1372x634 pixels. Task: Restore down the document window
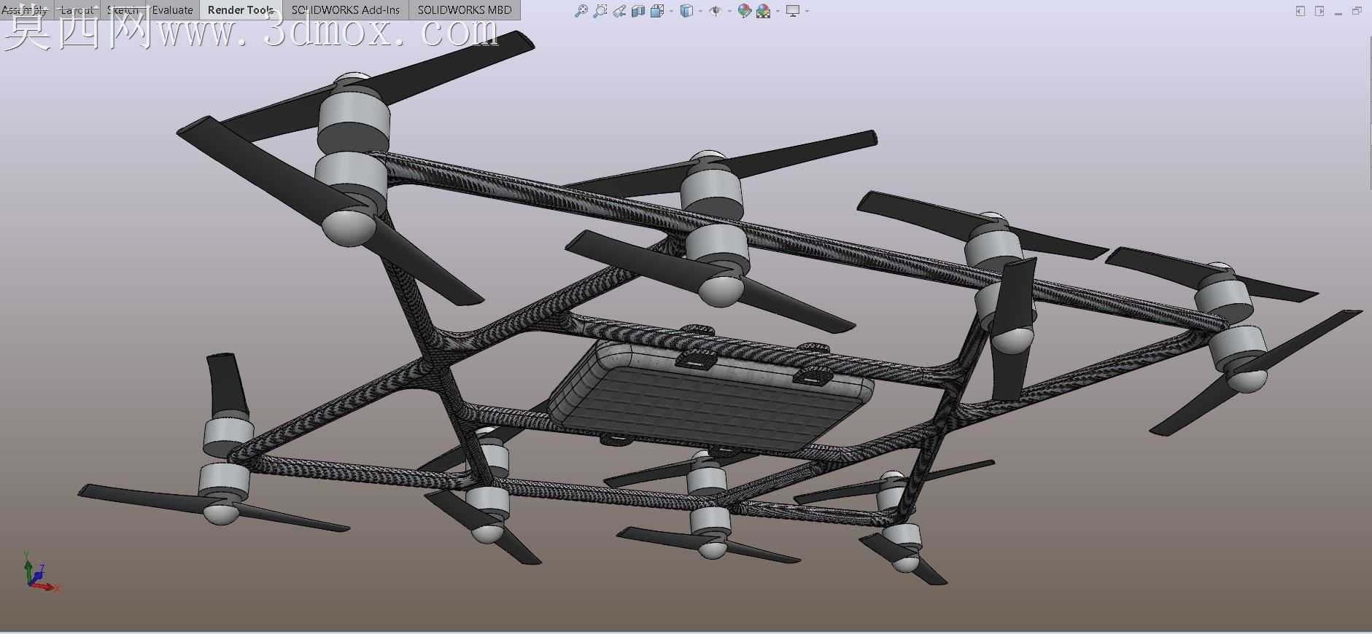tap(1357, 11)
